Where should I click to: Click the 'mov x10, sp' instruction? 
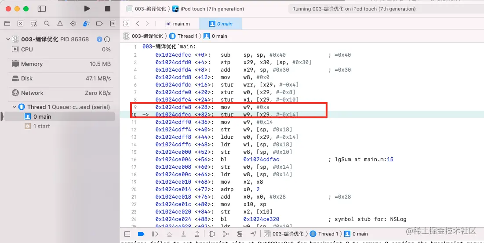point(244,204)
